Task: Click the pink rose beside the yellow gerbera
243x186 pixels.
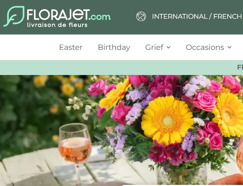Action: tap(205, 101)
